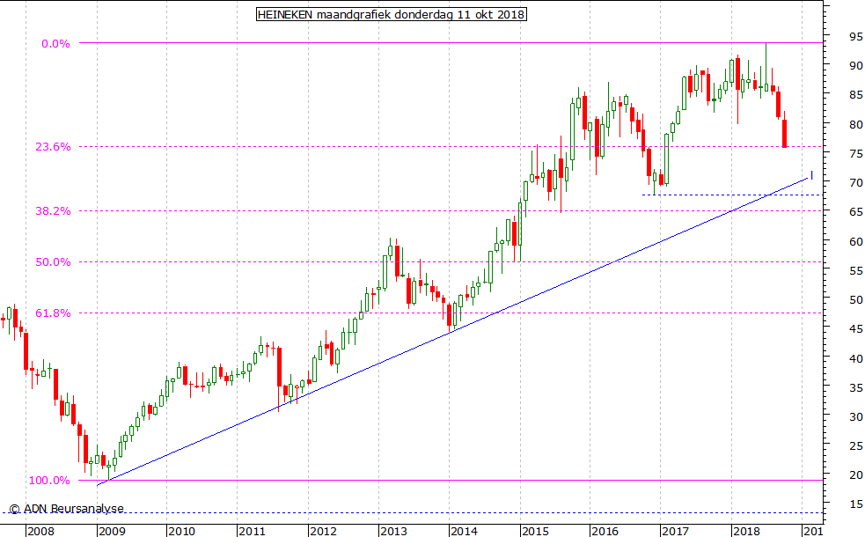Click the 45 price label on price axis

click(856, 329)
